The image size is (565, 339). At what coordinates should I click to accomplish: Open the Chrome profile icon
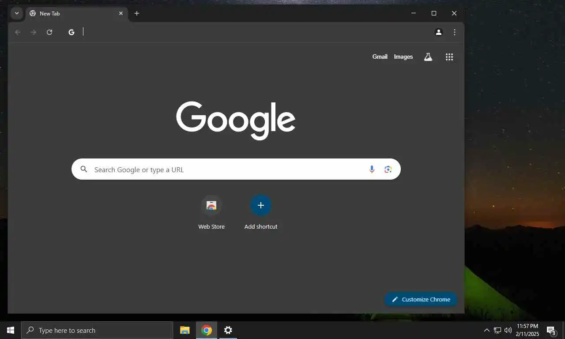[x=439, y=32]
